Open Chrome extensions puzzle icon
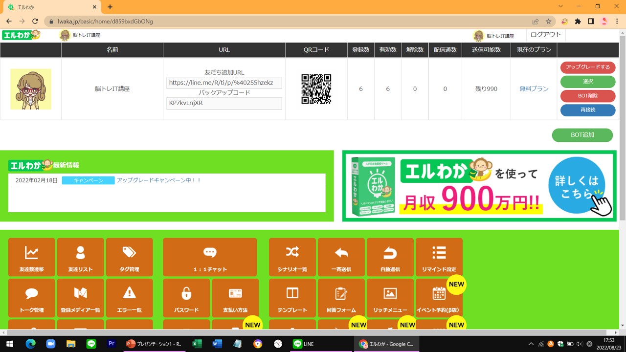Image resolution: width=626 pixels, height=352 pixels. 578,22
